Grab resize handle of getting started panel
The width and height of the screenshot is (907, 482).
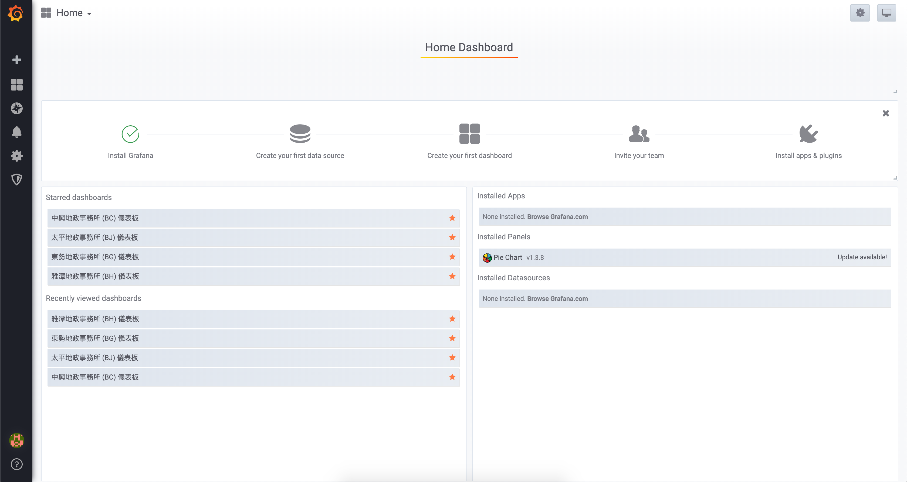[x=895, y=178]
